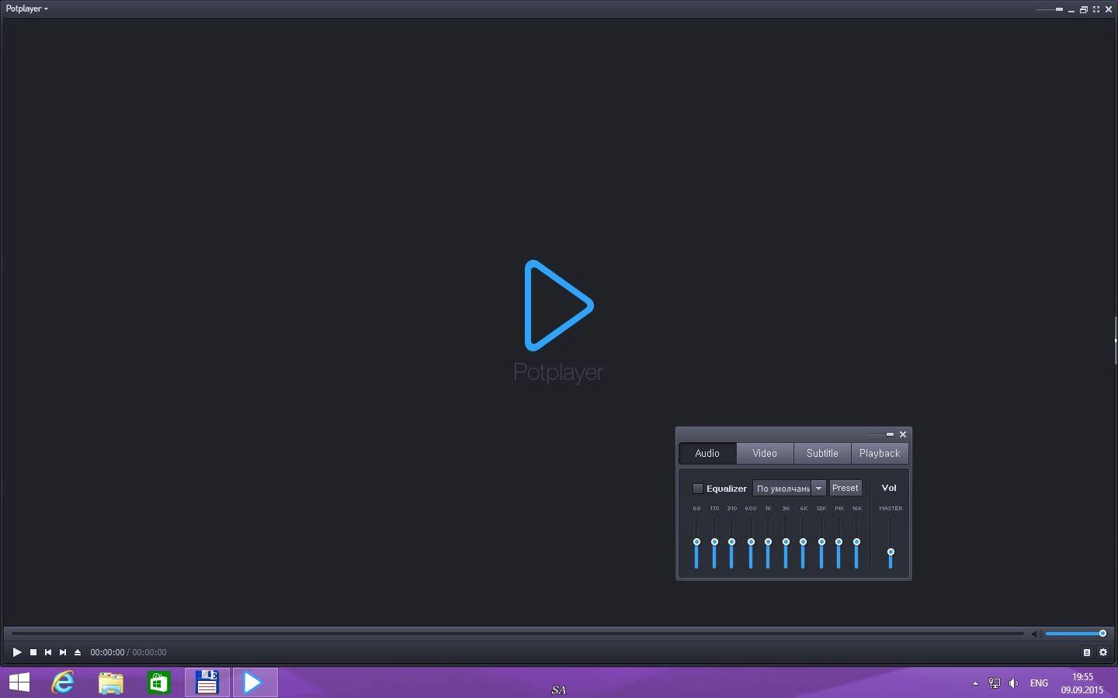Open the Windows Store taskbar icon
The image size is (1118, 698).
[159, 682]
